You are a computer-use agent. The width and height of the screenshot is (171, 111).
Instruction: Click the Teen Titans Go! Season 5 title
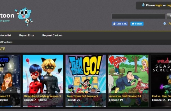click(82, 96)
